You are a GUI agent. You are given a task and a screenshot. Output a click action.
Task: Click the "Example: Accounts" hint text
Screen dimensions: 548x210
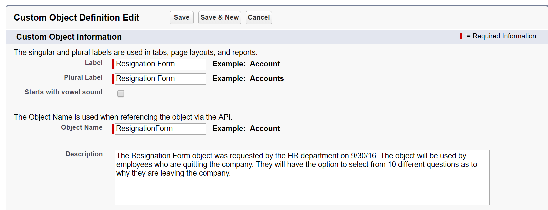[x=248, y=79]
